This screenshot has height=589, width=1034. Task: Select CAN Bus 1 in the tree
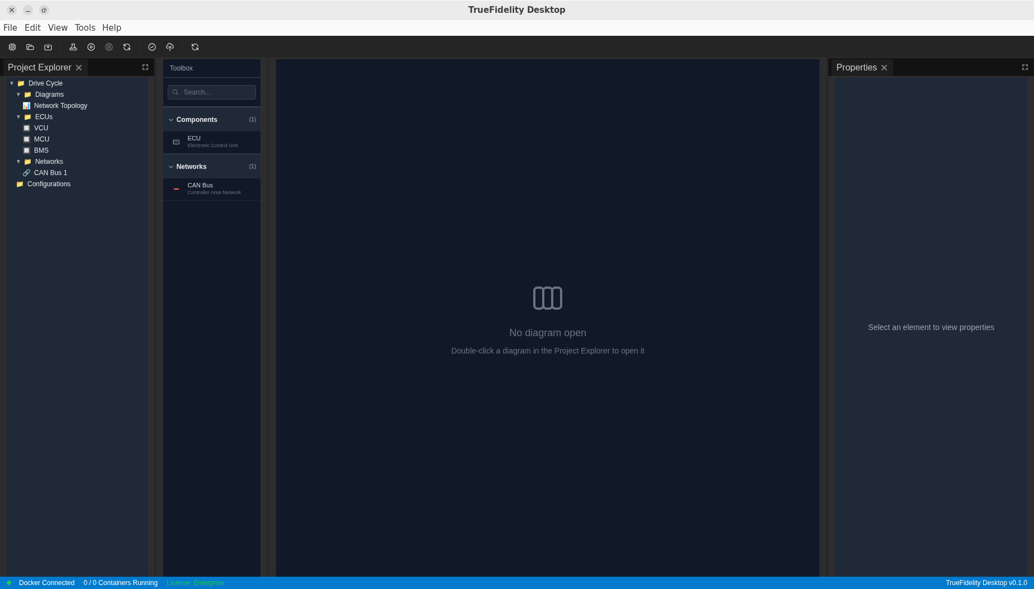[50, 173]
